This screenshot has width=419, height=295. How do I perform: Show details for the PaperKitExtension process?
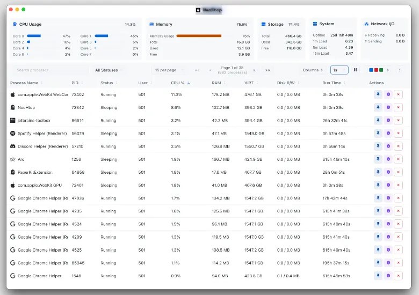[388, 172]
